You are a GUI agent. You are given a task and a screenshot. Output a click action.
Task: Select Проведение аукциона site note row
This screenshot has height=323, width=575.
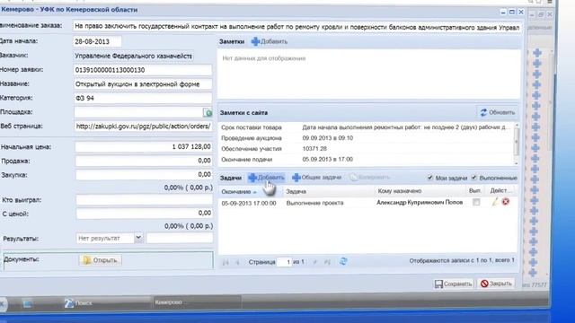pos(366,138)
